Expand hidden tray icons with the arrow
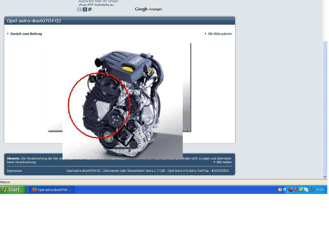The image size is (329, 247). click(x=285, y=190)
